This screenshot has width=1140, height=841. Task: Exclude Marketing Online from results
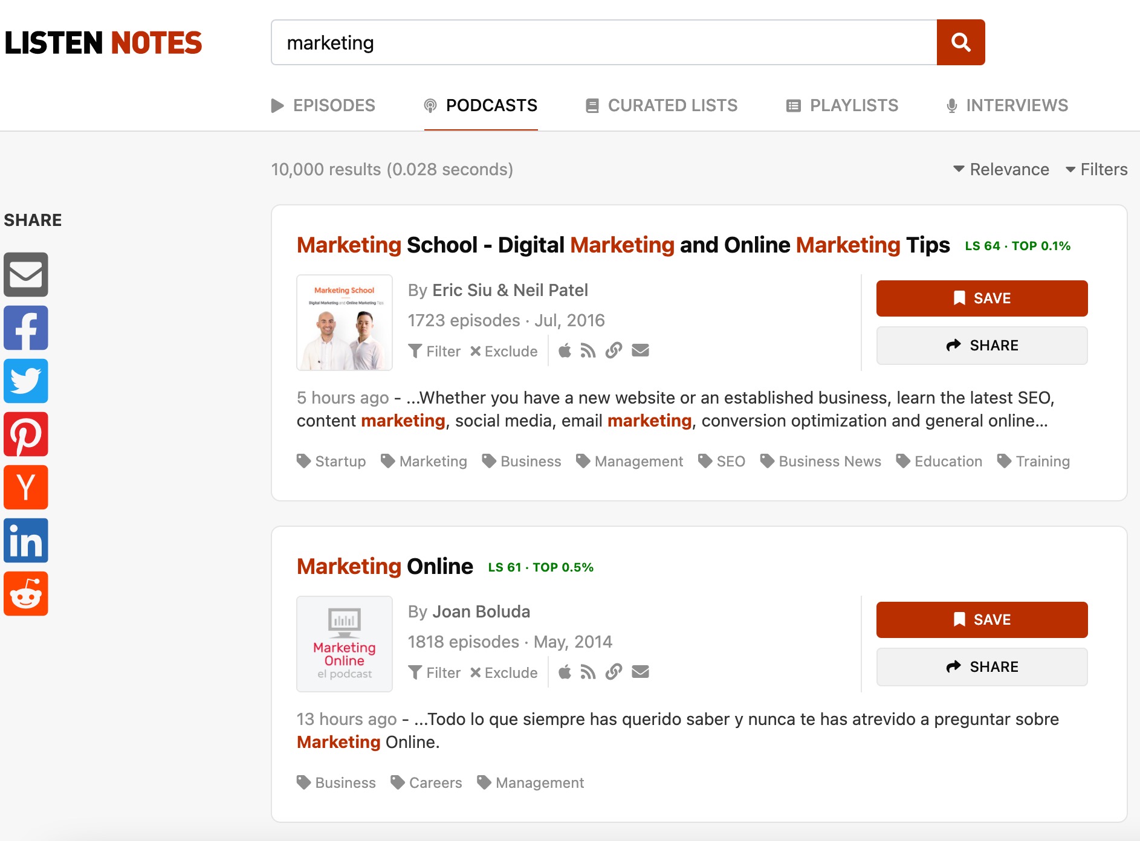coord(504,672)
